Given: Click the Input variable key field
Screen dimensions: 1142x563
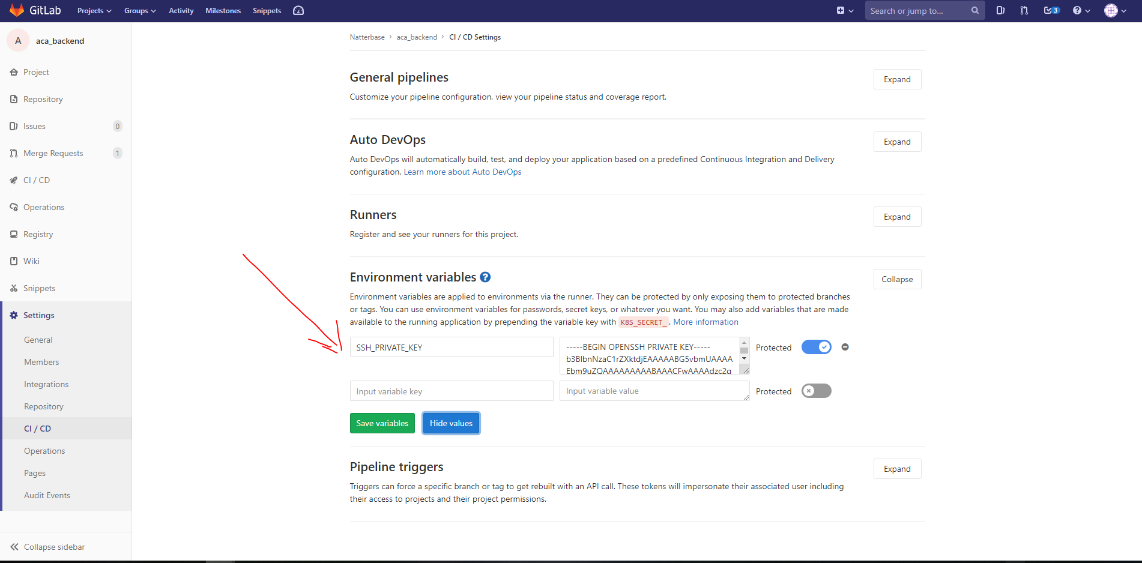Looking at the screenshot, I should 451,391.
